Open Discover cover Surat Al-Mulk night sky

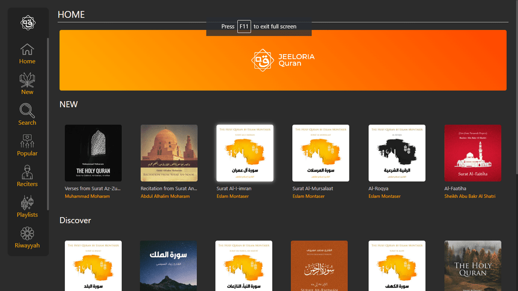[x=168, y=266]
